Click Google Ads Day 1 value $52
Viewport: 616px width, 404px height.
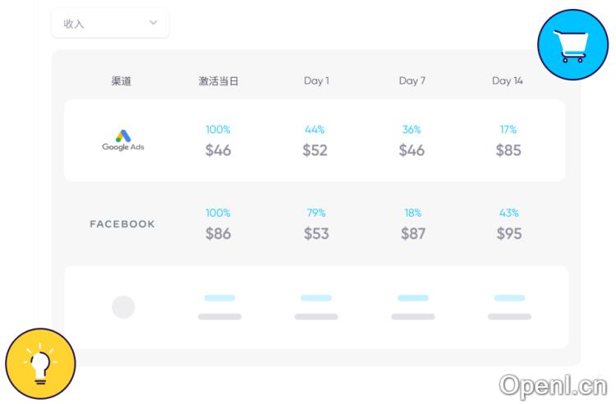coord(315,150)
